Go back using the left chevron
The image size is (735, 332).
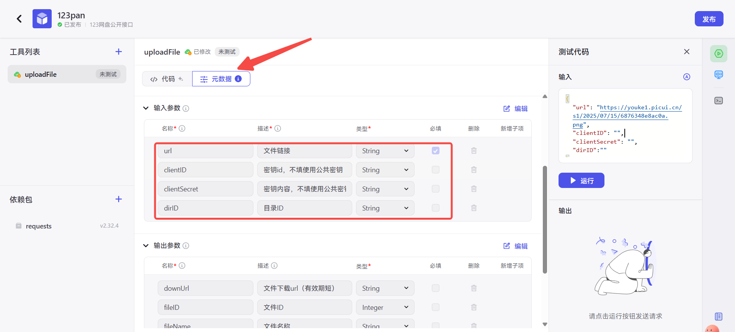19,19
